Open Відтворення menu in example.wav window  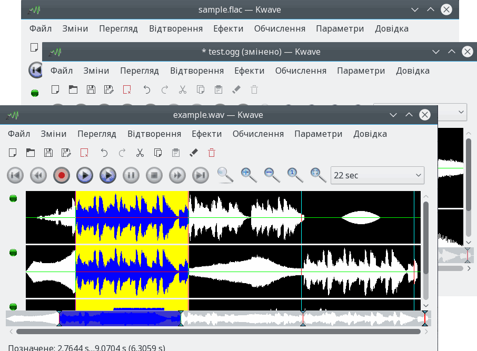tap(154, 134)
